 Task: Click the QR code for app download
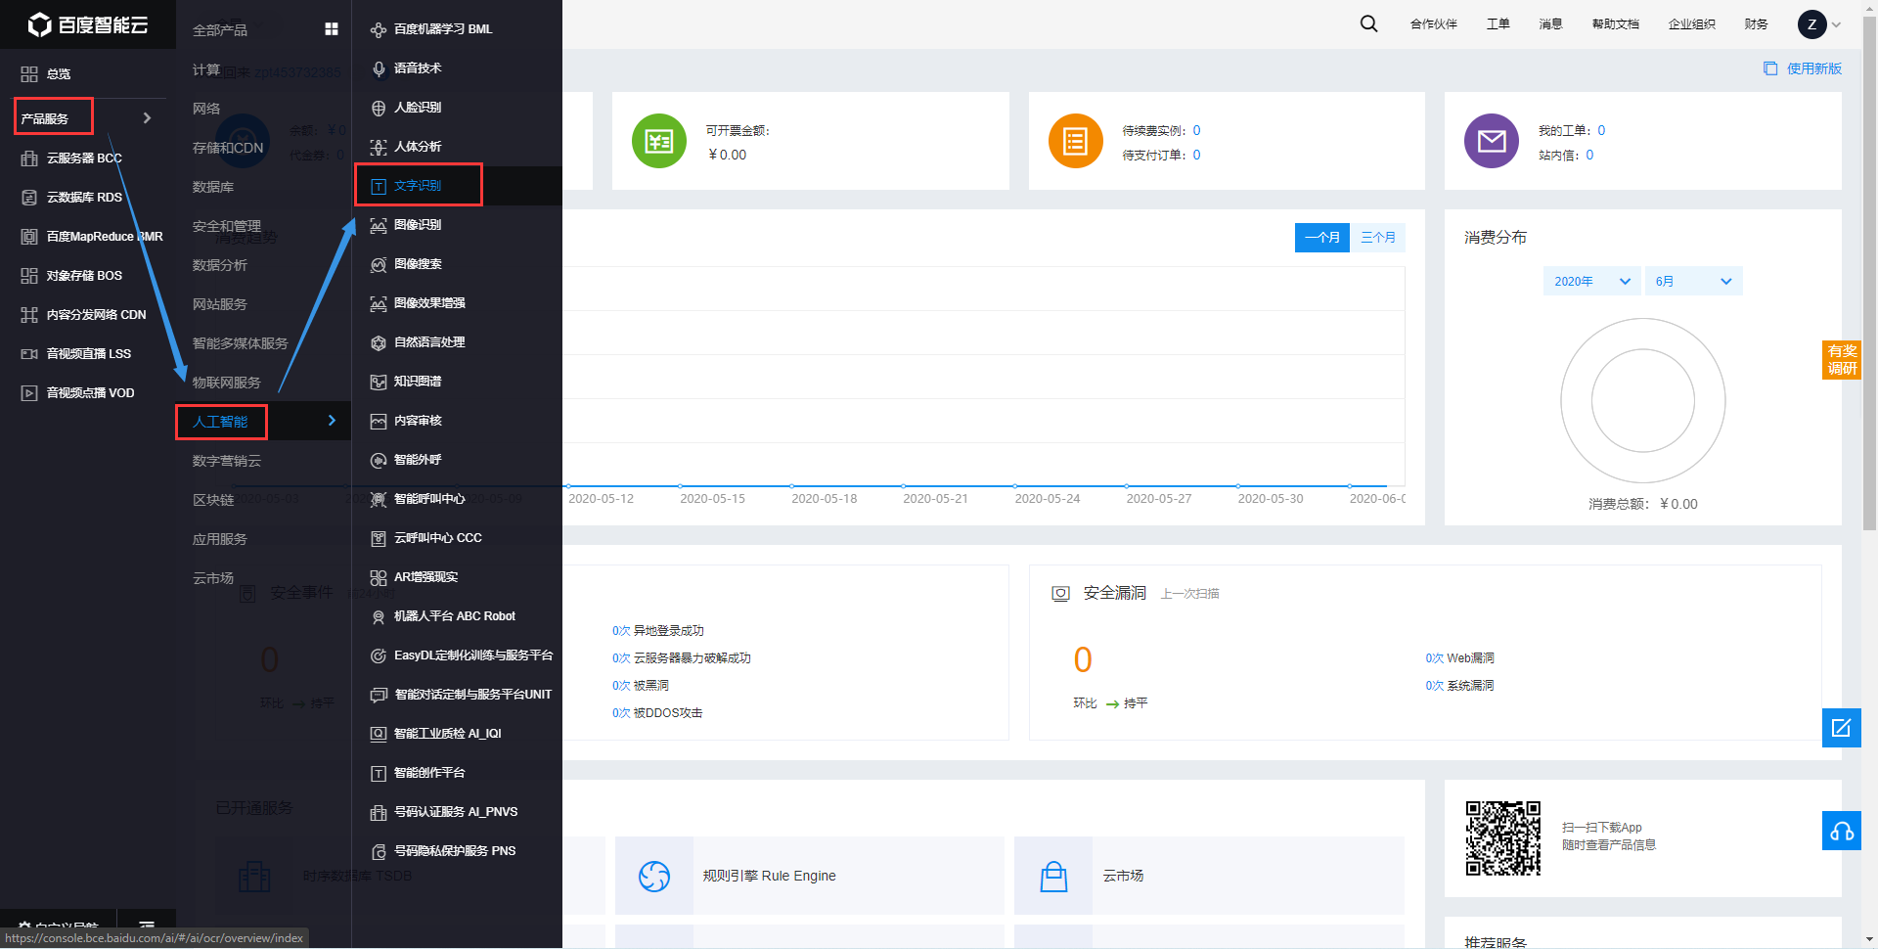(1503, 838)
